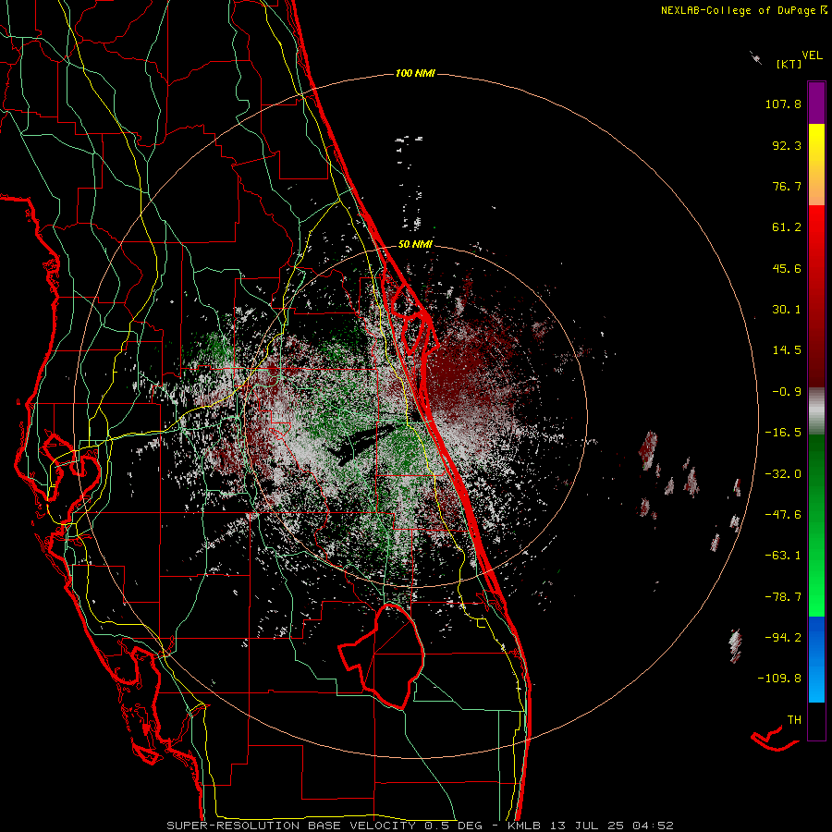
Task: Select the 76.7 scale value
Action: point(787,186)
